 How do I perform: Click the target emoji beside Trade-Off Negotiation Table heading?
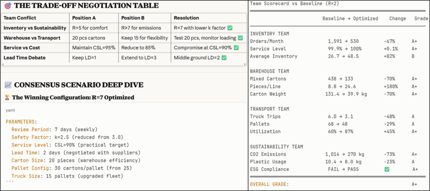8,5
